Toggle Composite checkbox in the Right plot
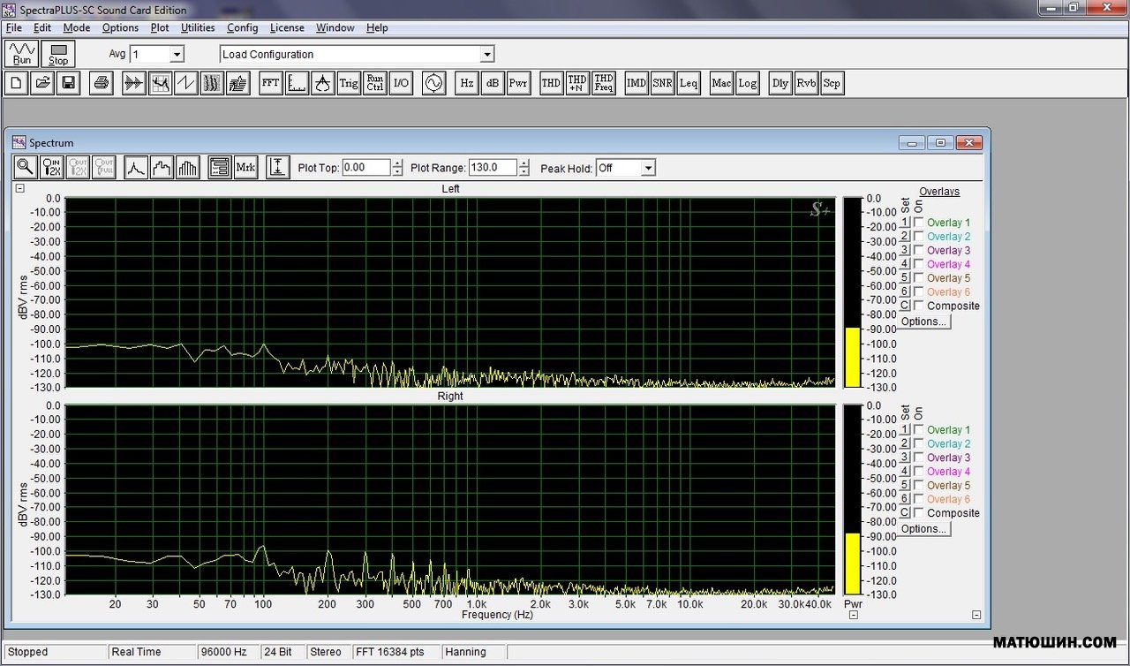Viewport: 1130px width, 666px height. [x=919, y=513]
